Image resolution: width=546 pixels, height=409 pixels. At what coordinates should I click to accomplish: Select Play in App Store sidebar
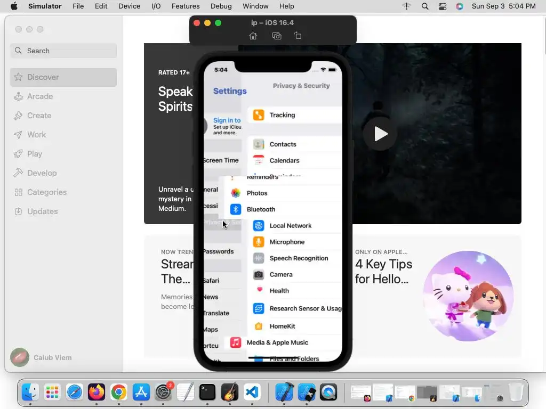[x=63, y=154]
